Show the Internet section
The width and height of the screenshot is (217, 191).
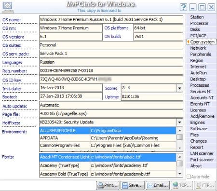198,67
